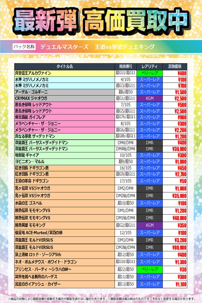The height and width of the screenshot is (303, 202).
Task: Select the '¥30' price
Action: [x=183, y=270]
